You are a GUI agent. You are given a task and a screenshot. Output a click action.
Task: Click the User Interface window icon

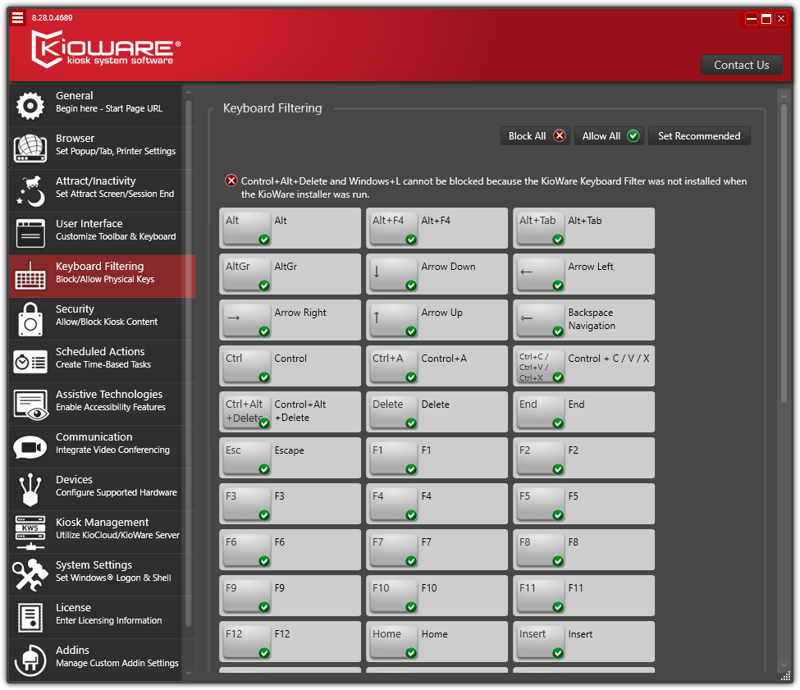[x=30, y=234]
